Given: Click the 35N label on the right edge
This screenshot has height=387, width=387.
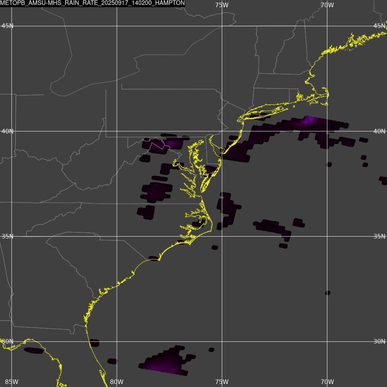Looking at the screenshot, I should point(379,237).
